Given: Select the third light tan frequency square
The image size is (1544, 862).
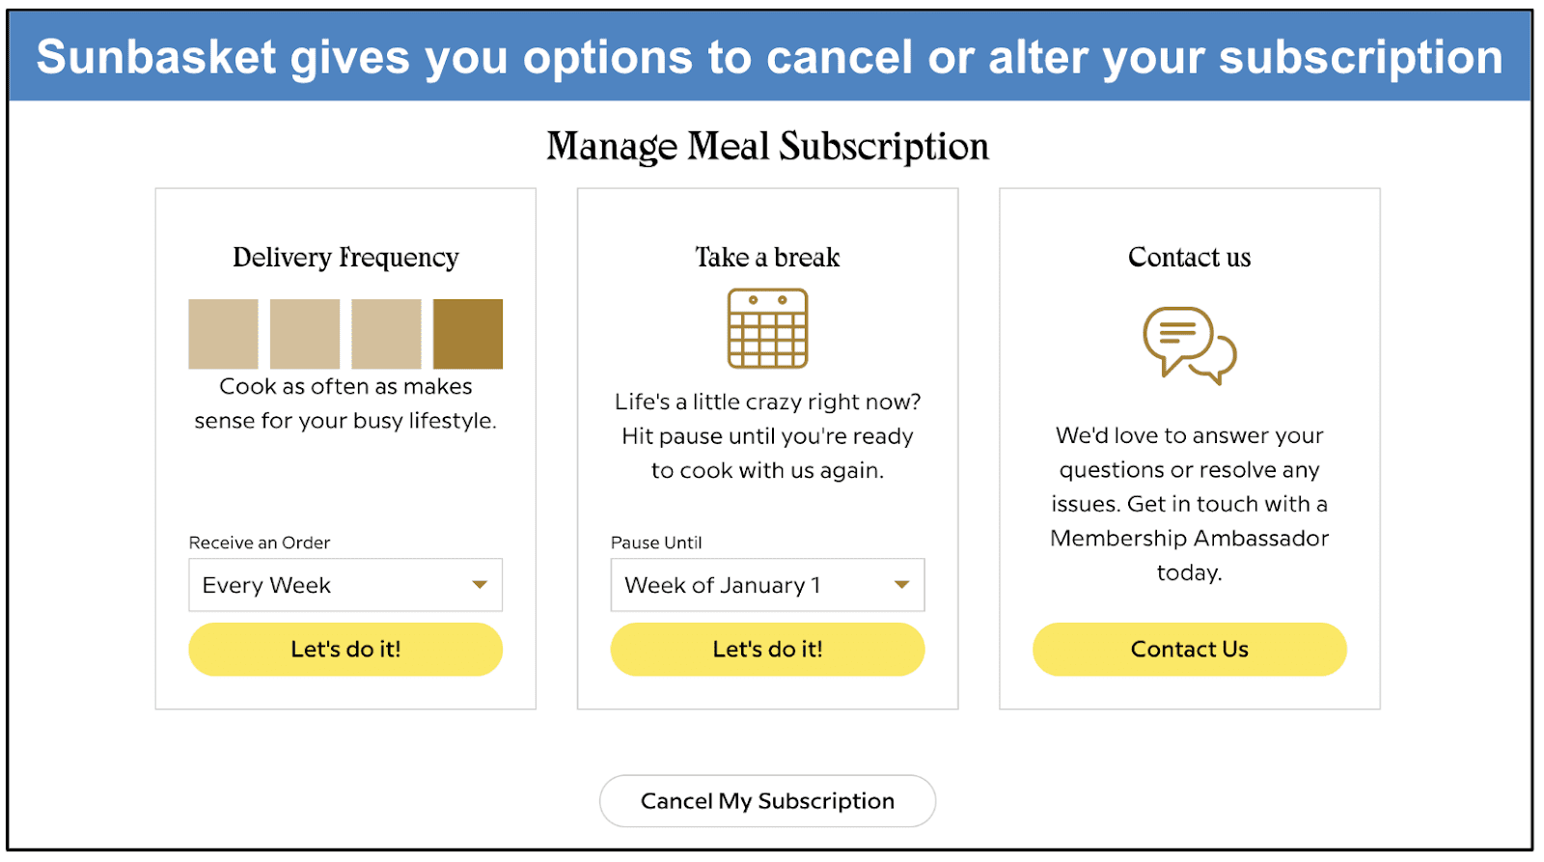Looking at the screenshot, I should pyautogui.click(x=386, y=334).
